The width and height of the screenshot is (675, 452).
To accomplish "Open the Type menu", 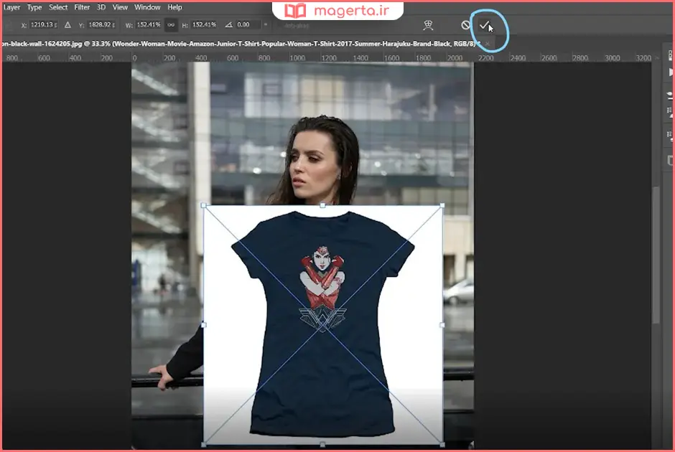I will [x=34, y=7].
